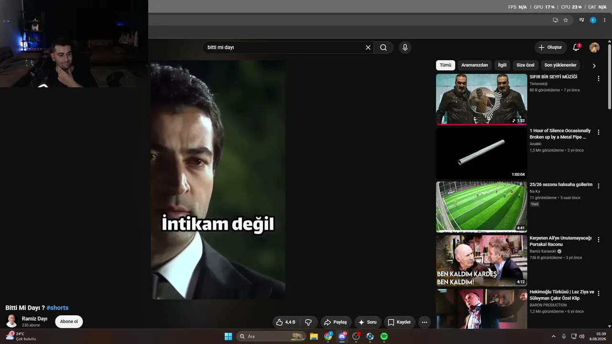
Task: Open the Chrome profile E avatar
Action: coord(593,20)
